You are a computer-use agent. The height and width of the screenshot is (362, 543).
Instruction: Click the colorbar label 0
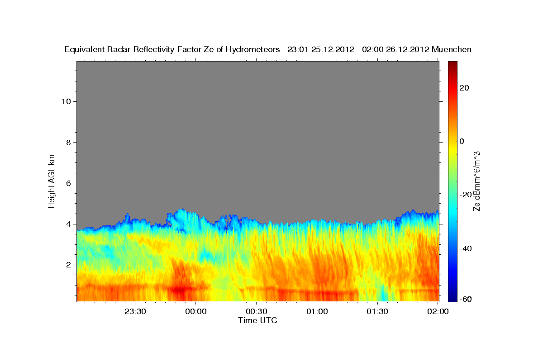click(462, 141)
